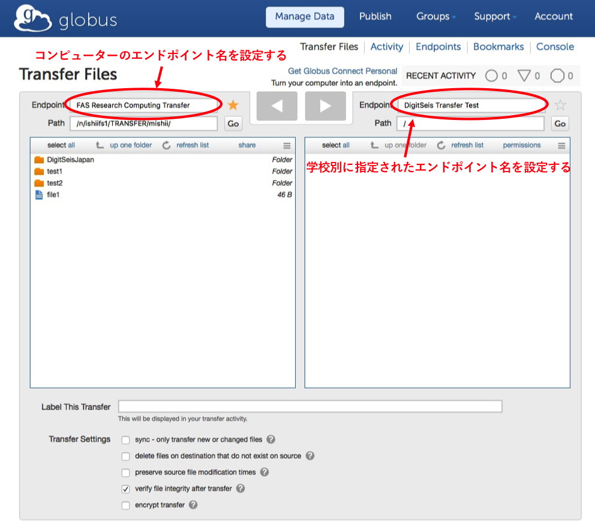The width and height of the screenshot is (595, 529).
Task: Open the left pane hamburger menu
Action: pos(287,145)
